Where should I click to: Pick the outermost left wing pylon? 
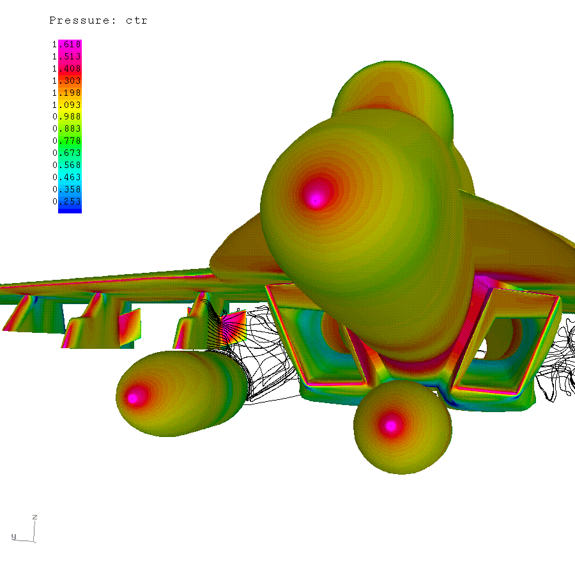click(x=33, y=314)
